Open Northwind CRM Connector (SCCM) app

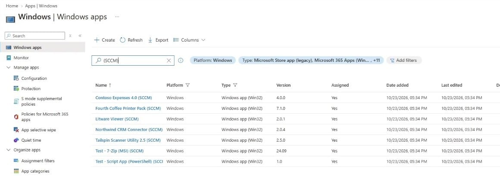coord(129,130)
